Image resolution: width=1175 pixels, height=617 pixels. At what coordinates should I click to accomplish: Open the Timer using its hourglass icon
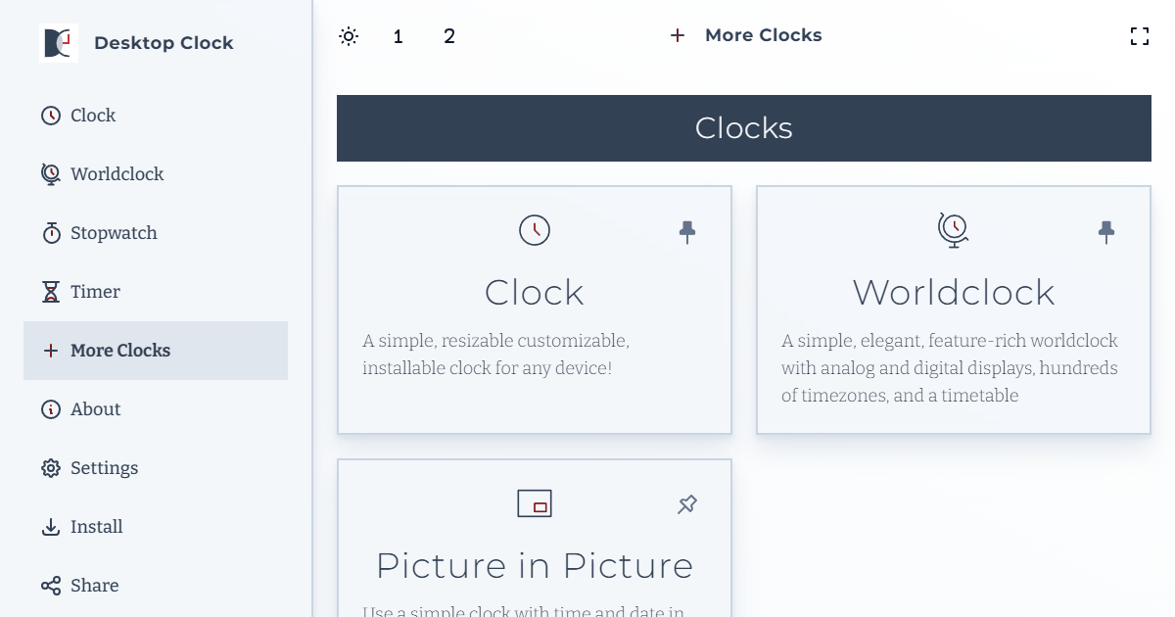[x=51, y=291]
